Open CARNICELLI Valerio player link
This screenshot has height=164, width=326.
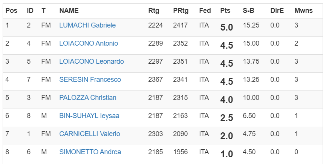tap(90, 134)
